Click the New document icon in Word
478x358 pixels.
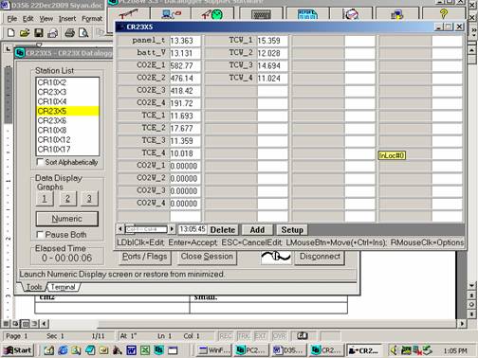click(10, 32)
